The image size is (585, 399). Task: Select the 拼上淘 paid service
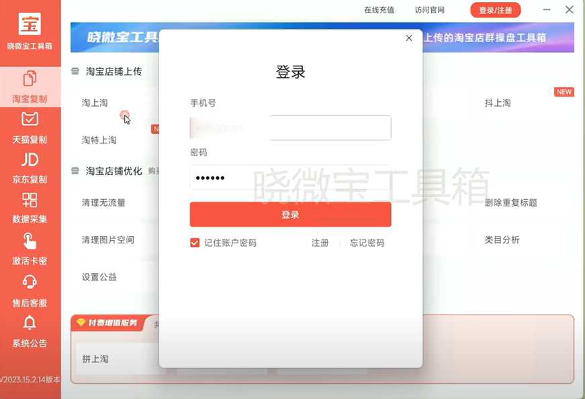(95, 359)
